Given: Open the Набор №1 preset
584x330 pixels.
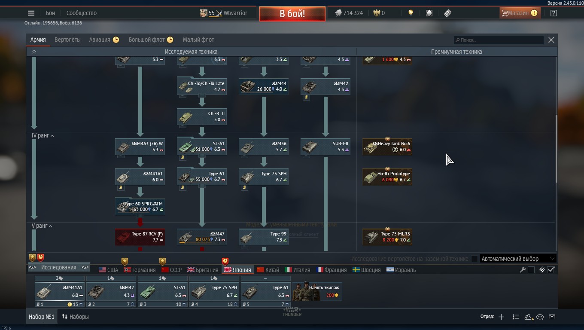Looking at the screenshot, I should click(x=41, y=317).
